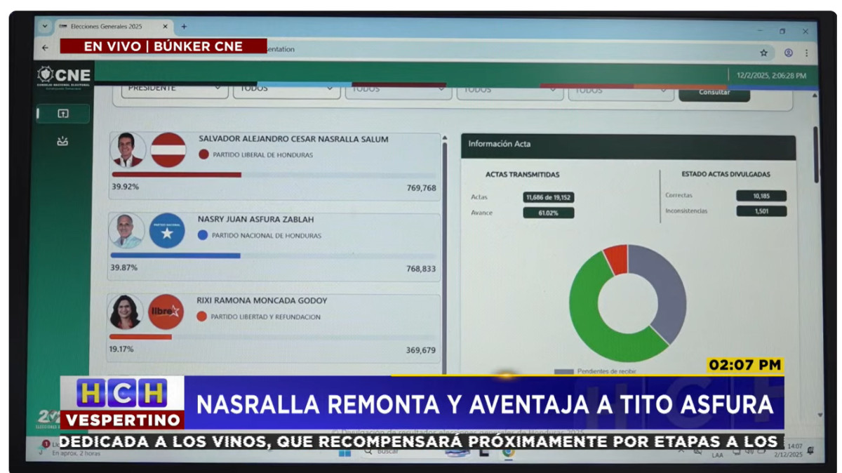Open the PRESIDENTE dropdown
The image size is (842, 473).
pyautogui.click(x=175, y=89)
